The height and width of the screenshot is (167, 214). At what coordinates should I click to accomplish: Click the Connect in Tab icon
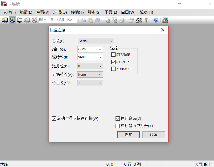20,20
